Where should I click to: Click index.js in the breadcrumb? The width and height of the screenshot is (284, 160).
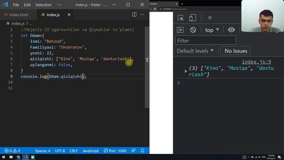click(x=18, y=24)
